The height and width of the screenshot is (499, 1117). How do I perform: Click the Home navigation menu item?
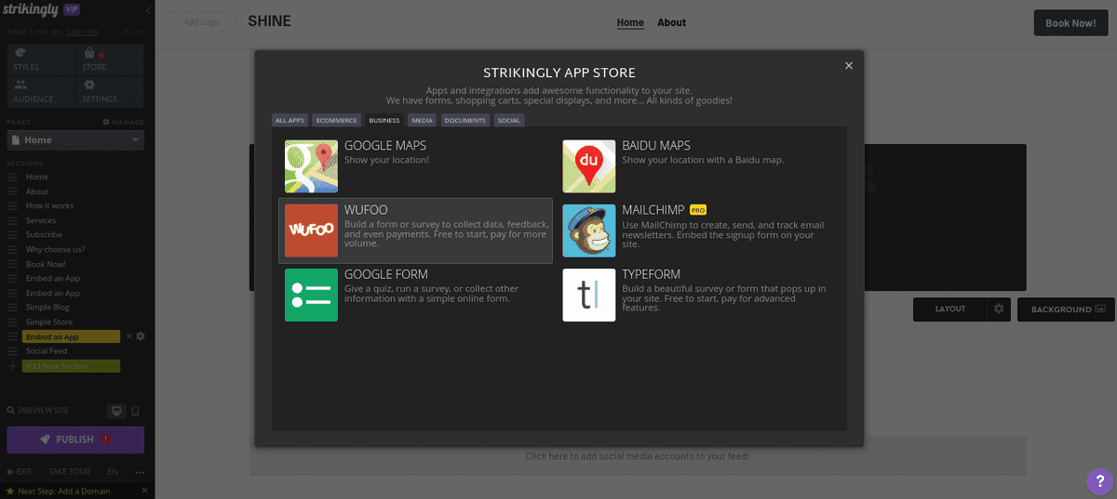(630, 22)
